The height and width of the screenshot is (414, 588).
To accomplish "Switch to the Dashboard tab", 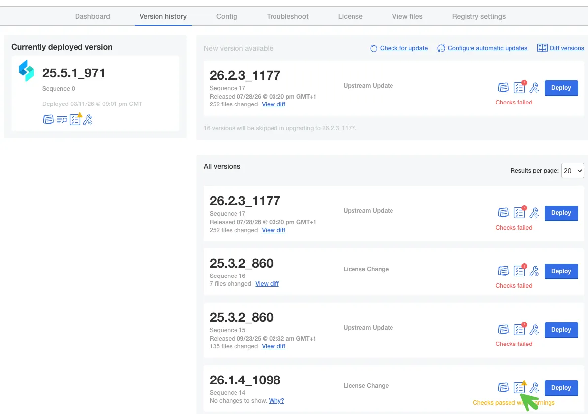I will pos(92,16).
